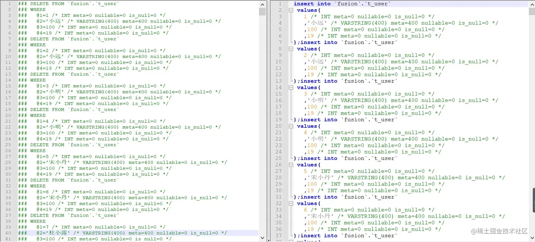Click value '6' on right-pane line 33
The width and height of the screenshot is (535, 242).
(x=305, y=210)
